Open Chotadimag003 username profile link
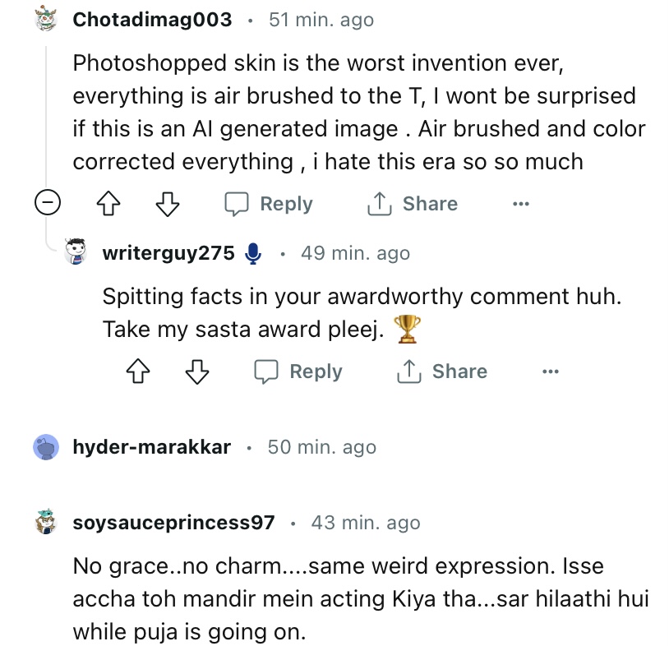The height and width of the screenshot is (646, 669). (x=152, y=19)
